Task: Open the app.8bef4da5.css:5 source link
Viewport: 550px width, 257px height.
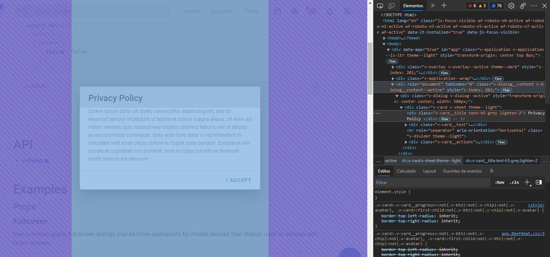Action: 523,234
